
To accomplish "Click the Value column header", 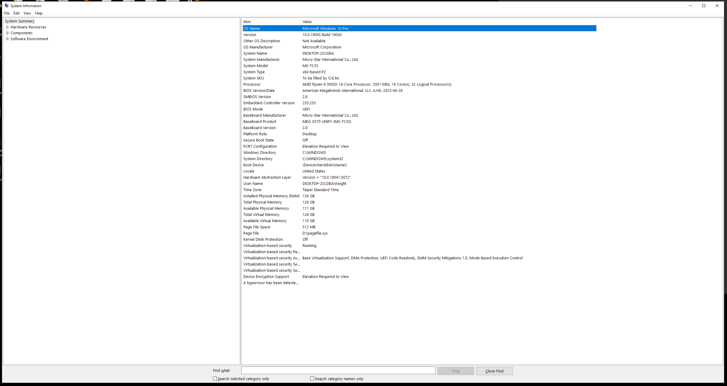I will point(448,22).
